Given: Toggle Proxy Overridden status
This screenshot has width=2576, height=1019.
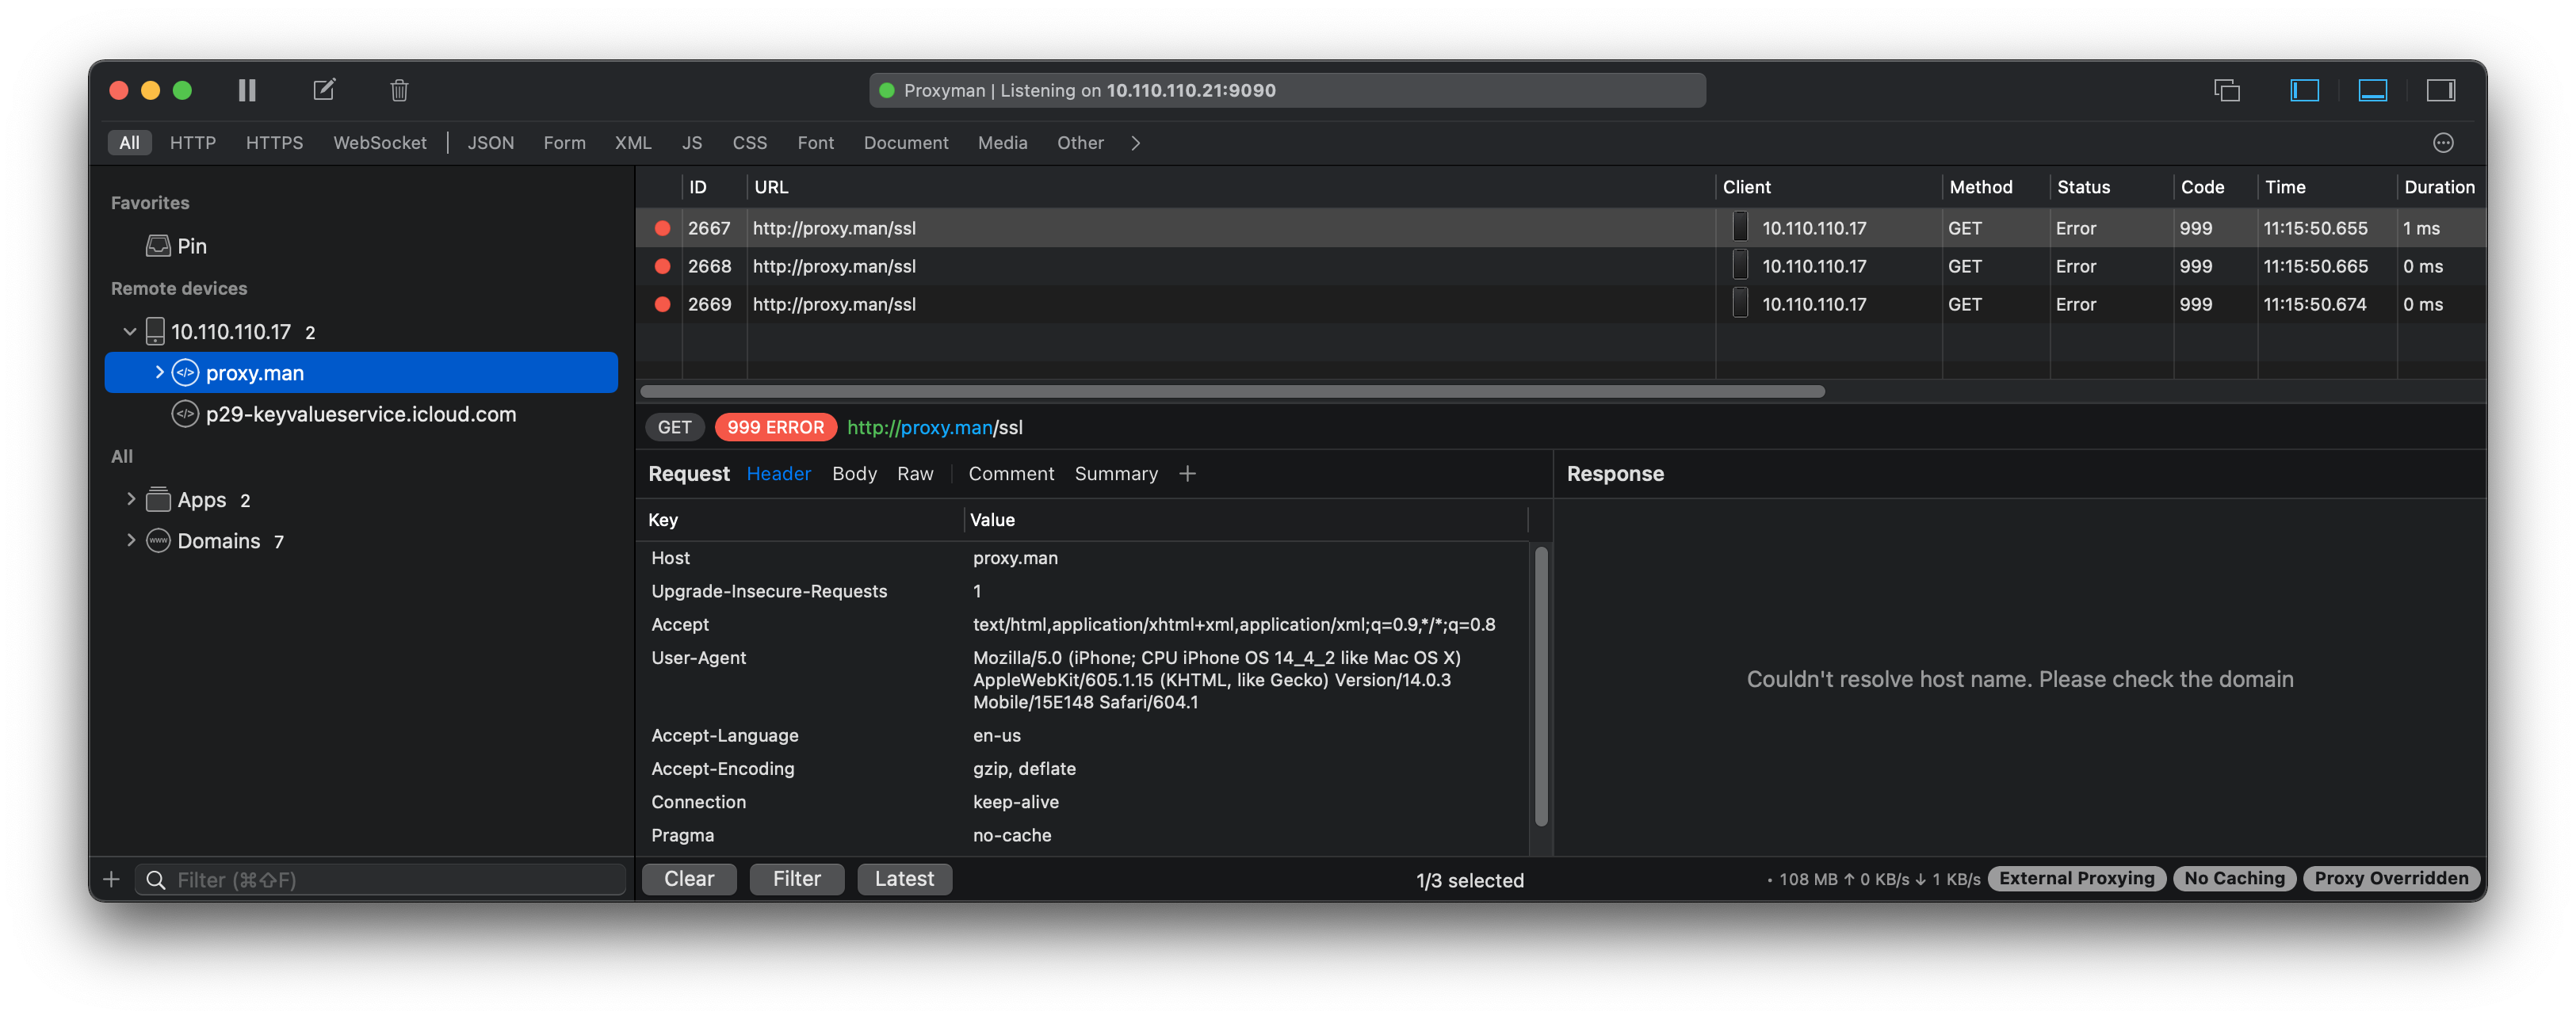Looking at the screenshot, I should [2391, 878].
